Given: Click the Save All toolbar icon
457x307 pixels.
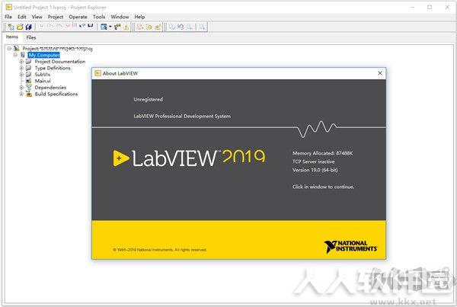Looking at the screenshot, I should [x=29, y=27].
